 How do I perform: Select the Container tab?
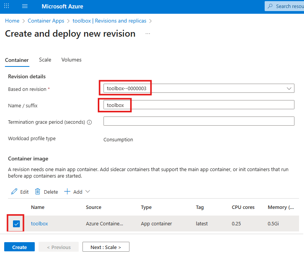pyautogui.click(x=17, y=60)
